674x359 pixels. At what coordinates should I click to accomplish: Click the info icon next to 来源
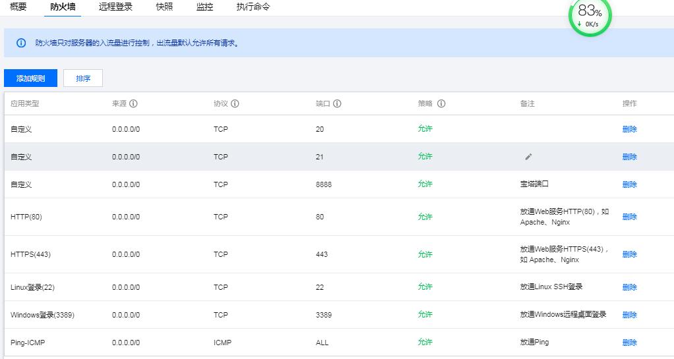pyautogui.click(x=133, y=103)
